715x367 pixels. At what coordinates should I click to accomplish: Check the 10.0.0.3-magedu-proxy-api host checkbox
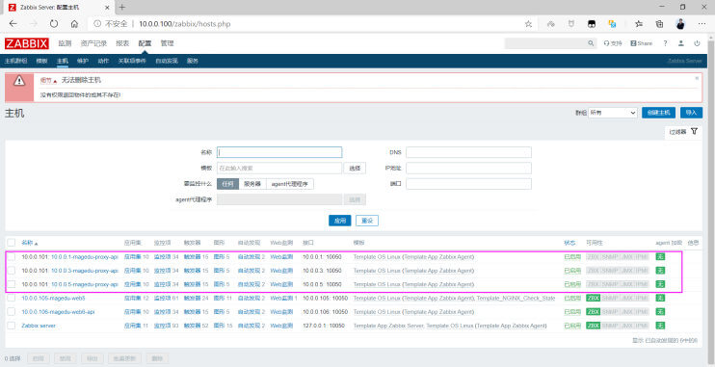12,271
